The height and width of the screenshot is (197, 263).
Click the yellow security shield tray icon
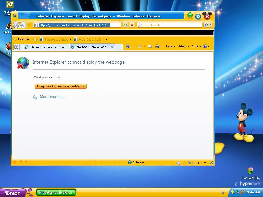[233, 192]
